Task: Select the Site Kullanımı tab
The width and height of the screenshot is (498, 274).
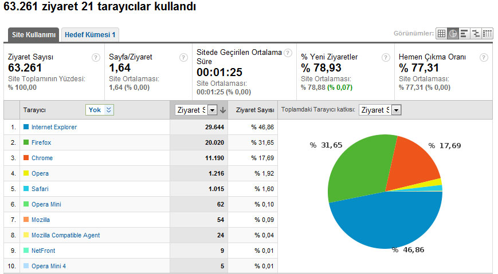Action: 34,35
